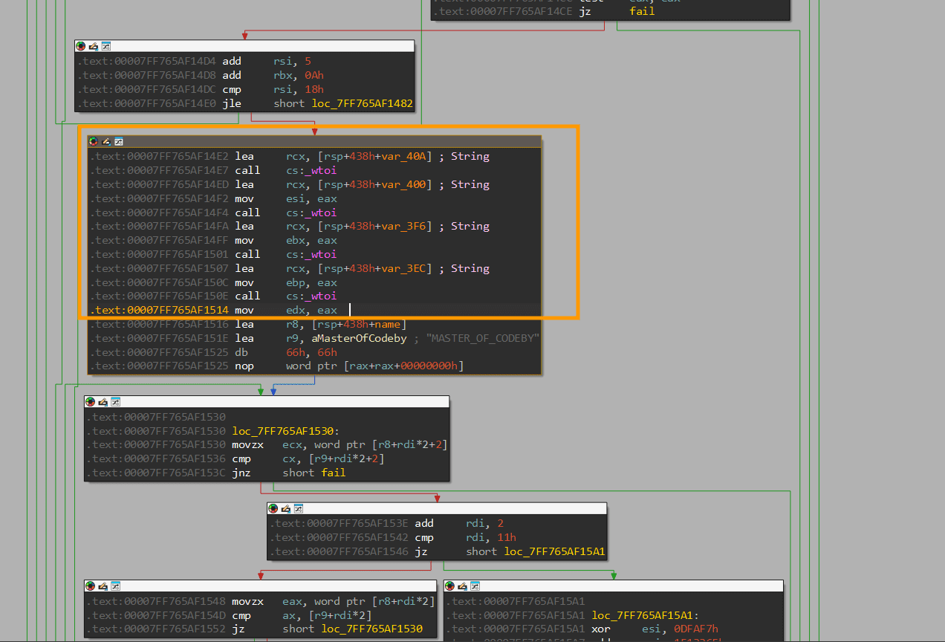This screenshot has height=642, width=945.
Task: Select var_40A operand in the first lea
Action: (x=406, y=157)
